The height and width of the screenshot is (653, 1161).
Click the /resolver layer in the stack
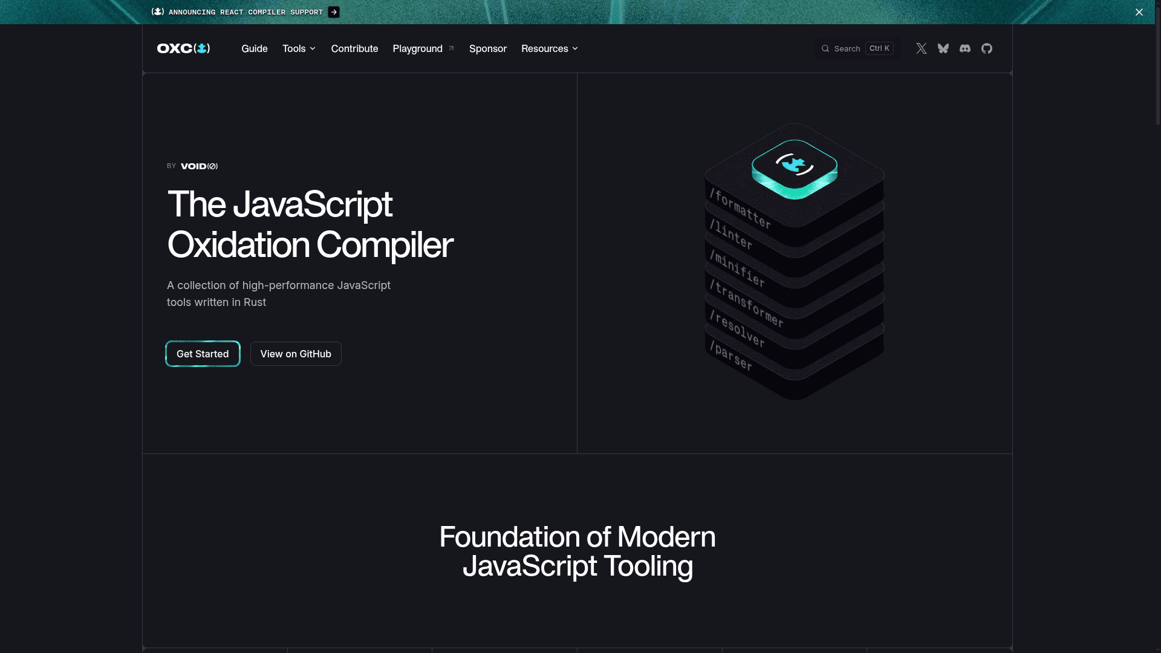pyautogui.click(x=737, y=329)
